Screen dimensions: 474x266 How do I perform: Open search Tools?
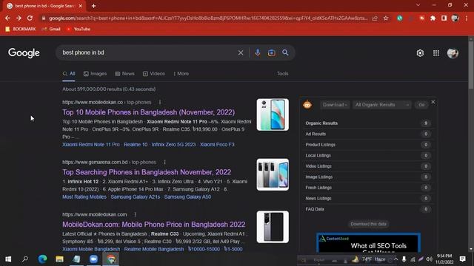tap(283, 74)
